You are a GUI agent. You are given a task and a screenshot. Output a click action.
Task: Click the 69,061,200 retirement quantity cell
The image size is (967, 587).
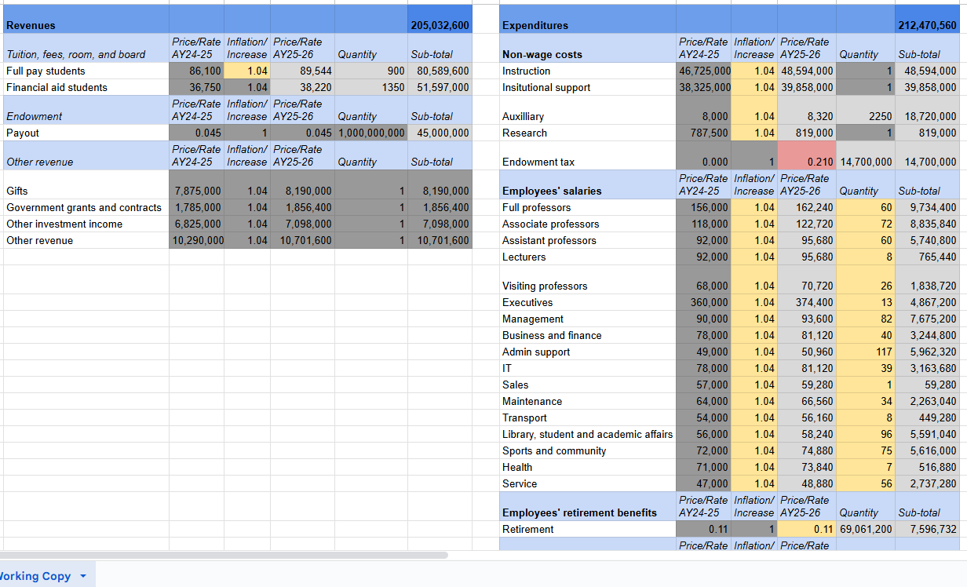click(866, 529)
